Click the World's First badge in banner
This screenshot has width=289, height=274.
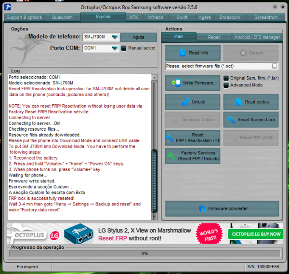pos(209,234)
